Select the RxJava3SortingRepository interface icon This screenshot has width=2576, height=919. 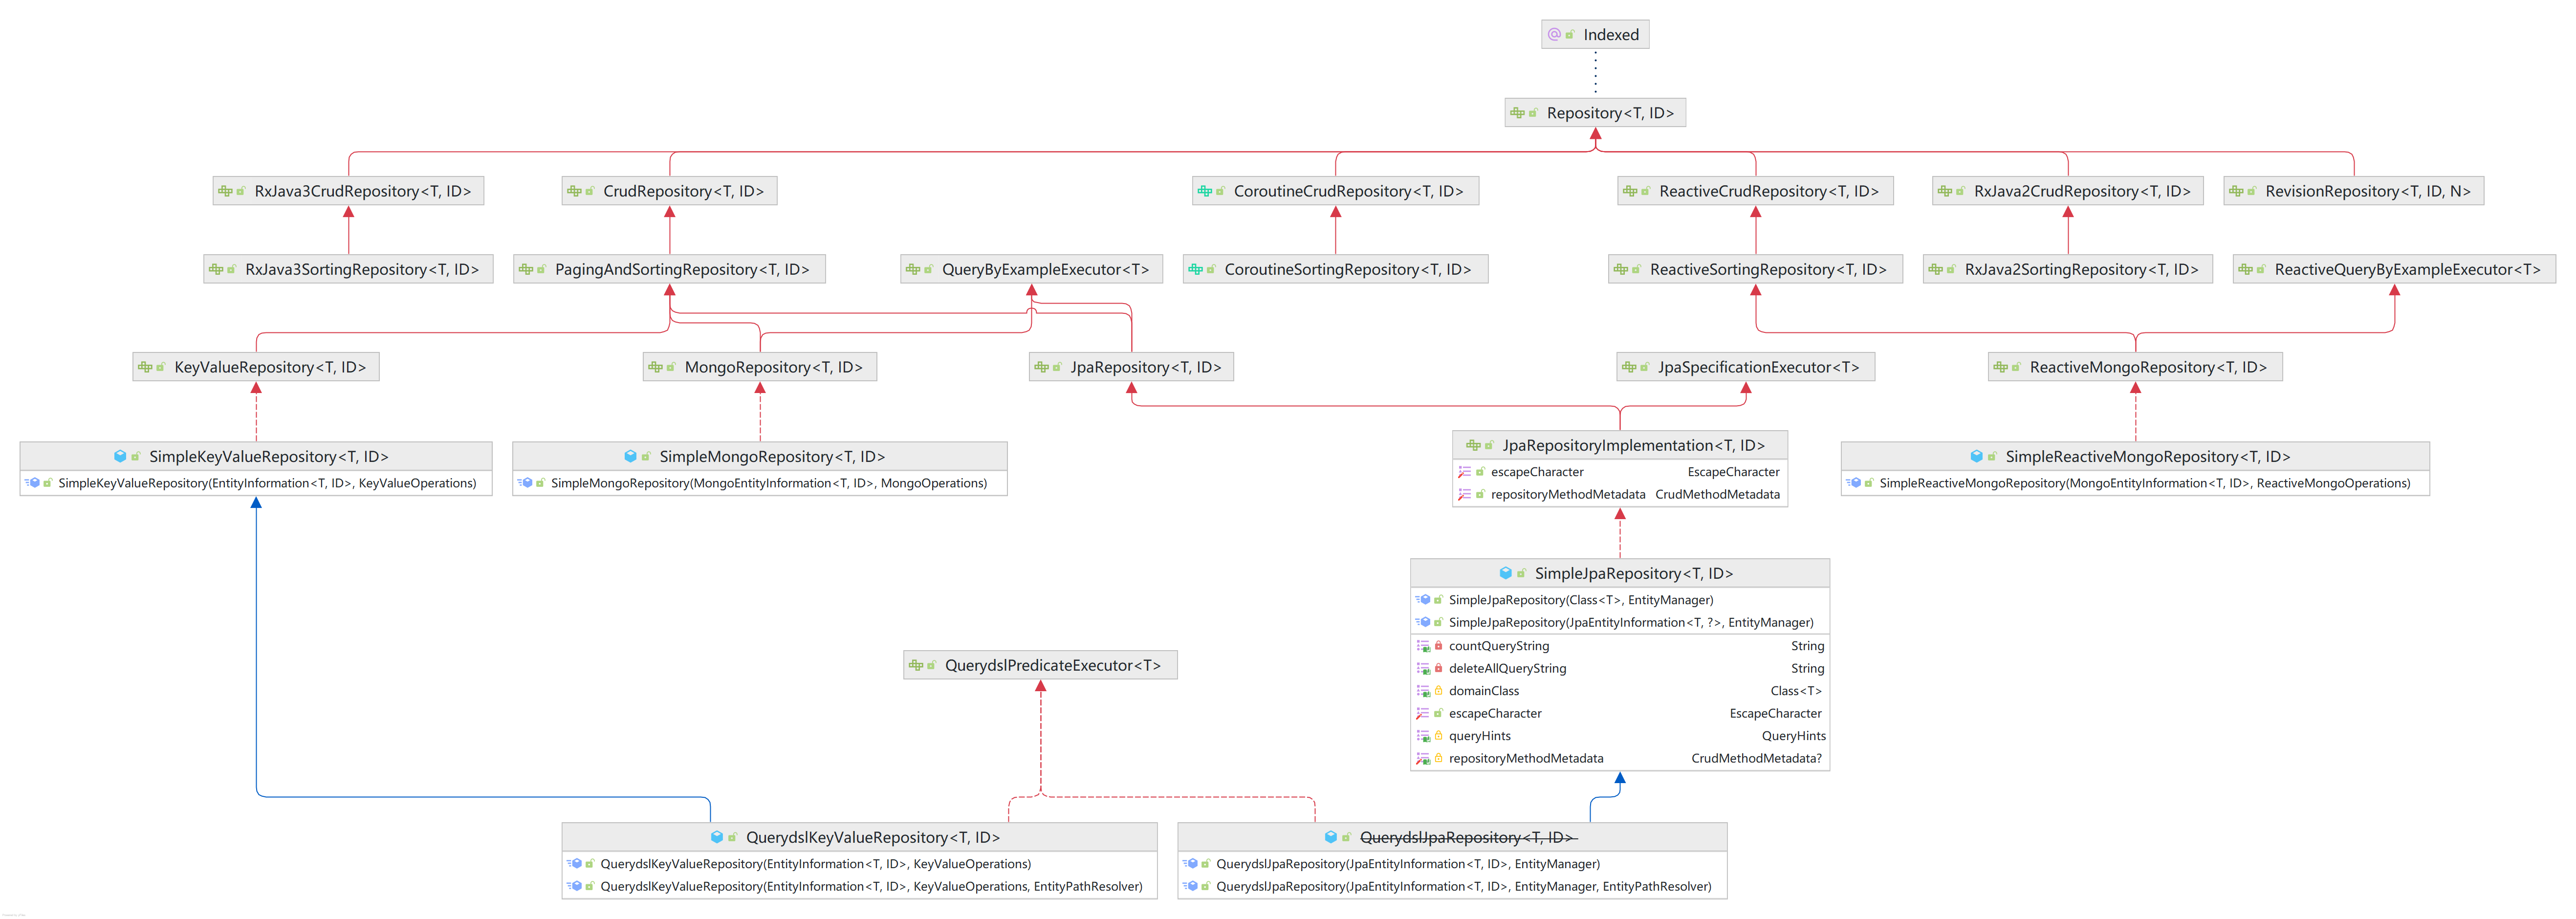[216, 269]
